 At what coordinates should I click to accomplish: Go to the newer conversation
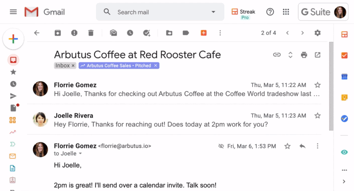pos(287,33)
